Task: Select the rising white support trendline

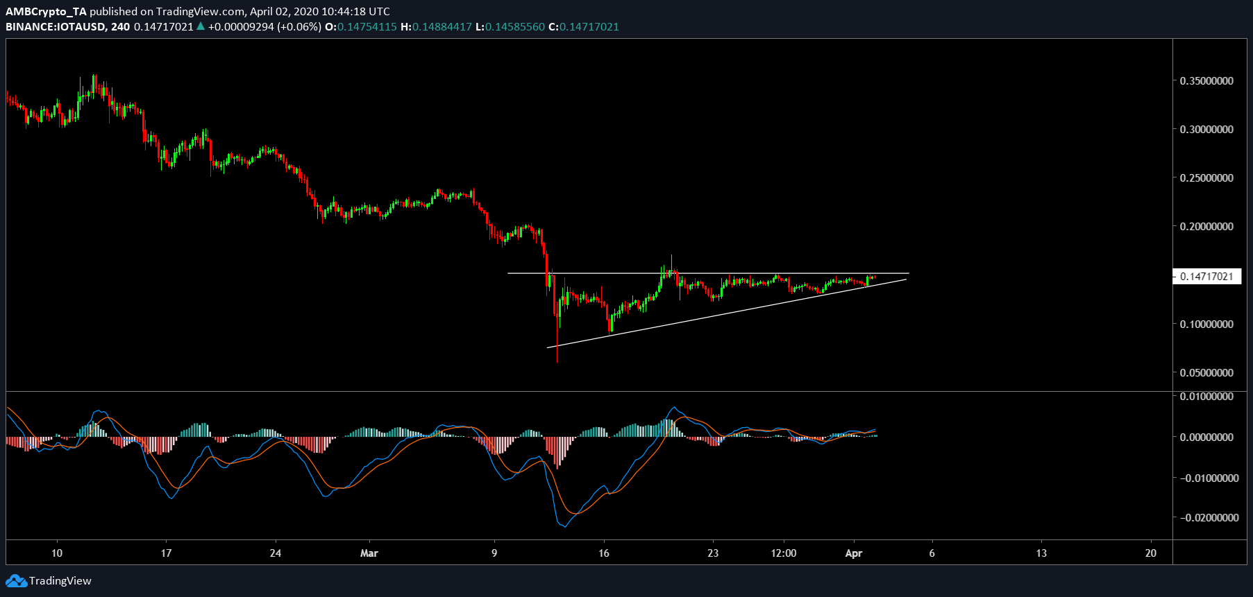Action: point(726,313)
